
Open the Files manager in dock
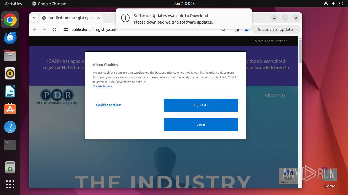(x=10, y=56)
